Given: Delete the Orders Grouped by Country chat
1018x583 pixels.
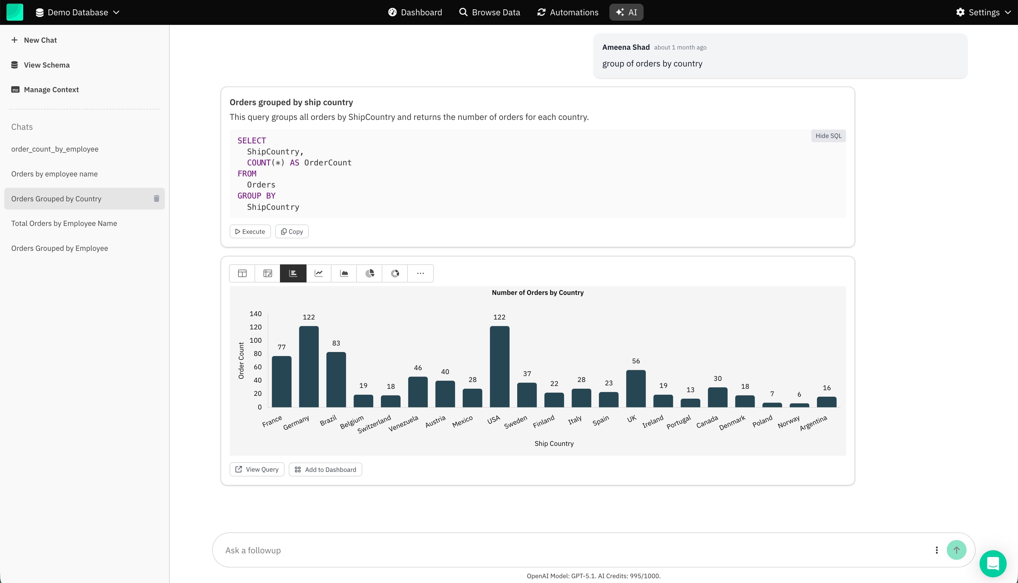Looking at the screenshot, I should click(x=156, y=198).
